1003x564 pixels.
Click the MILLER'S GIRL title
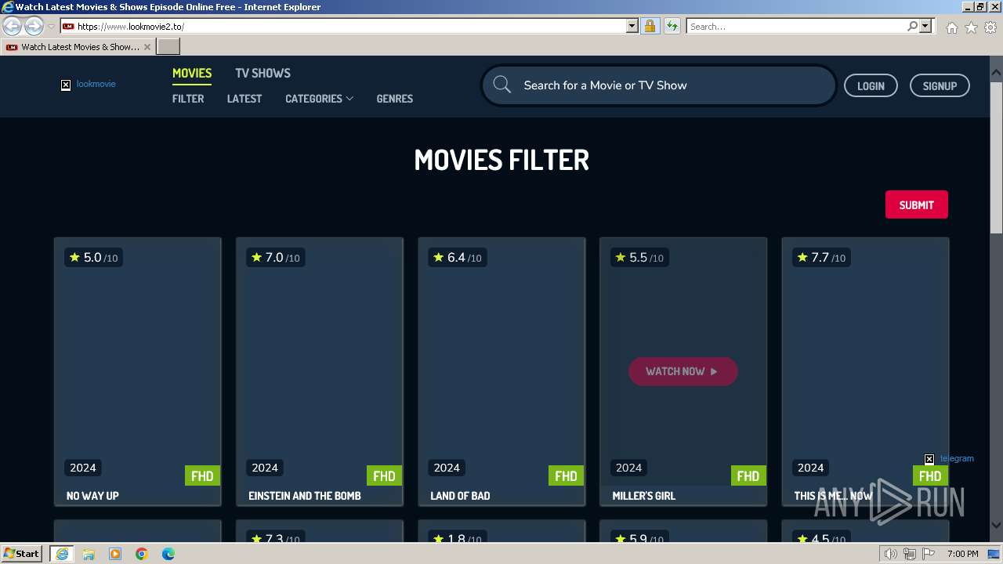[643, 496]
